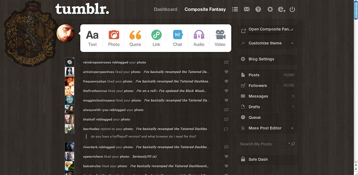Create a new Video post
The width and height of the screenshot is (358, 175).
click(220, 38)
